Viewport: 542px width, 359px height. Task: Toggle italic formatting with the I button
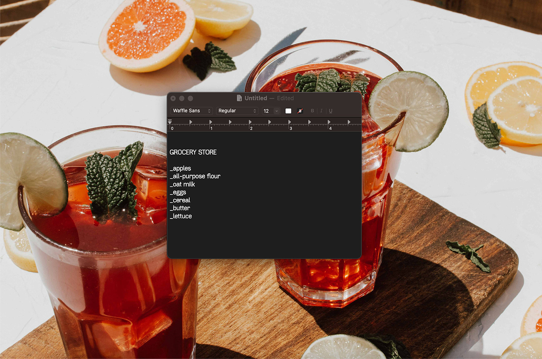click(321, 111)
